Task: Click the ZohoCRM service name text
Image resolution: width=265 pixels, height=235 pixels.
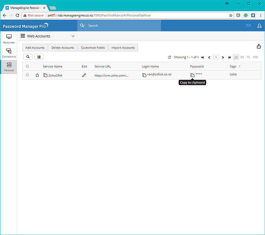Action: (55, 75)
